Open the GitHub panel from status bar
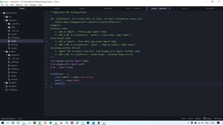The width and height of the screenshot is (223, 125). pyautogui.click(x=208, y=119)
